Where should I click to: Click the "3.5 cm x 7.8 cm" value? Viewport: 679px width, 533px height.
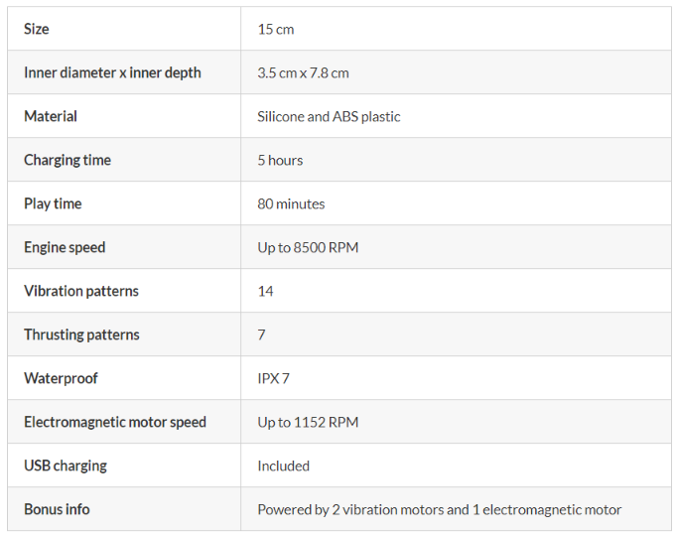point(303,72)
